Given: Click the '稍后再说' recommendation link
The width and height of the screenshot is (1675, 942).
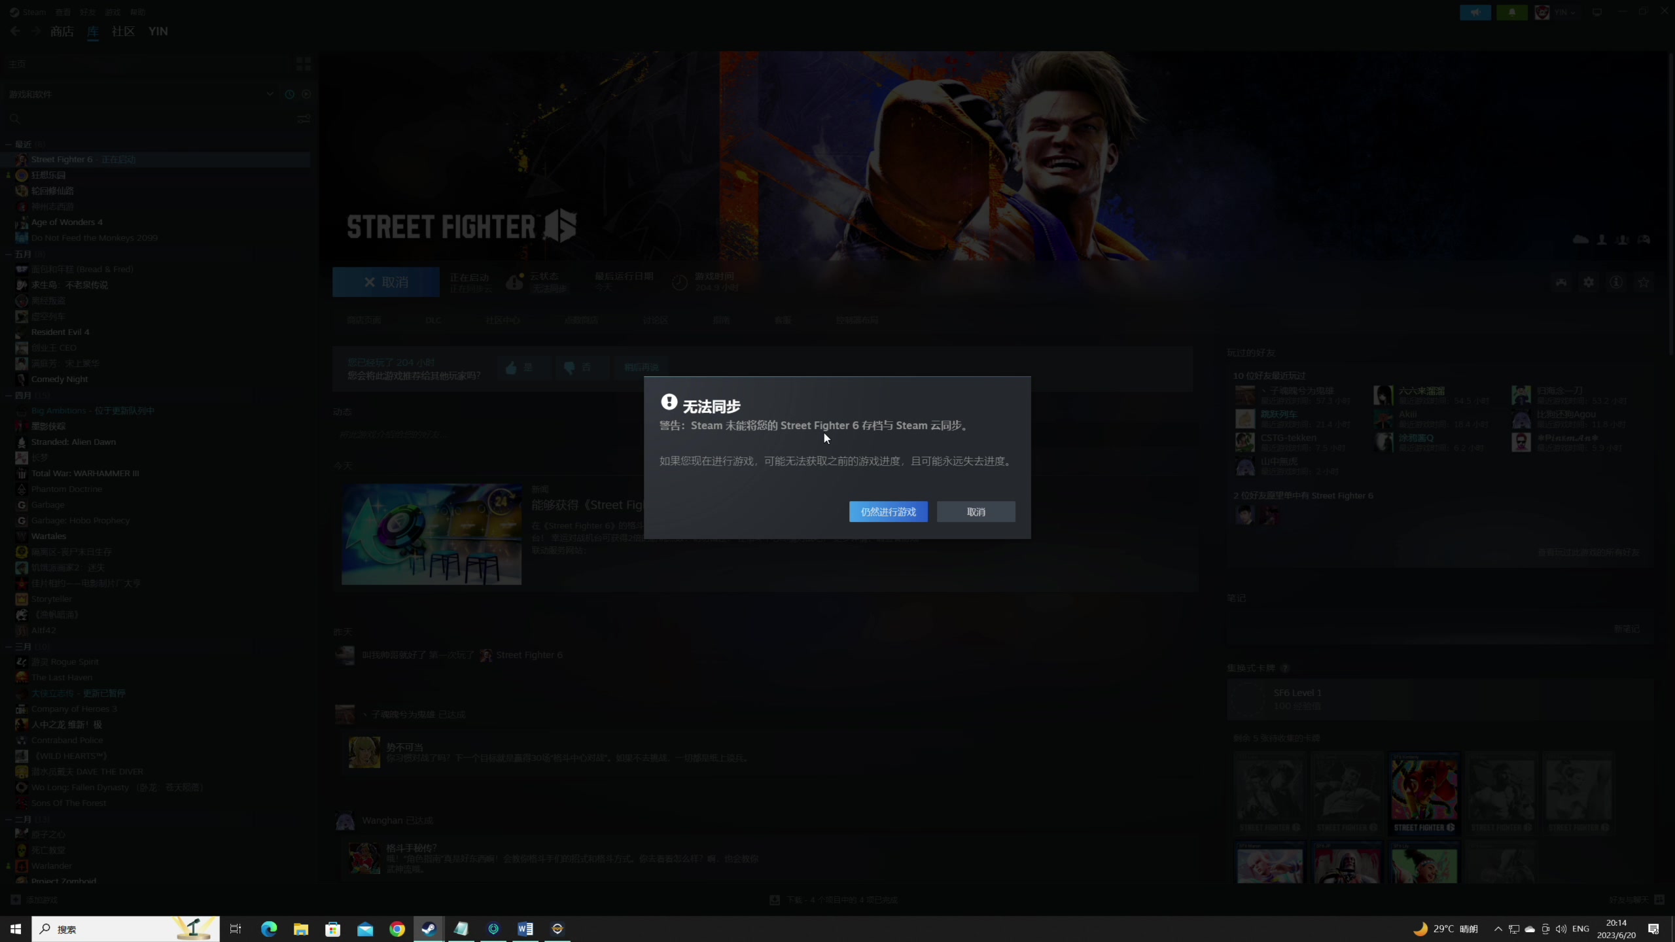Looking at the screenshot, I should pos(641,368).
